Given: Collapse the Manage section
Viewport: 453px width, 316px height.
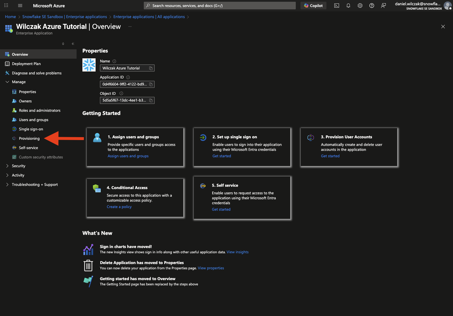Looking at the screenshot, I should click(7, 82).
